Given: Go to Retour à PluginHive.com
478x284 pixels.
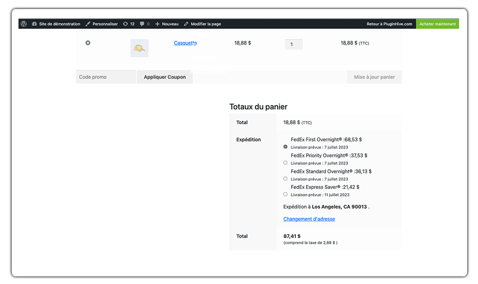Looking at the screenshot, I should pos(389,24).
